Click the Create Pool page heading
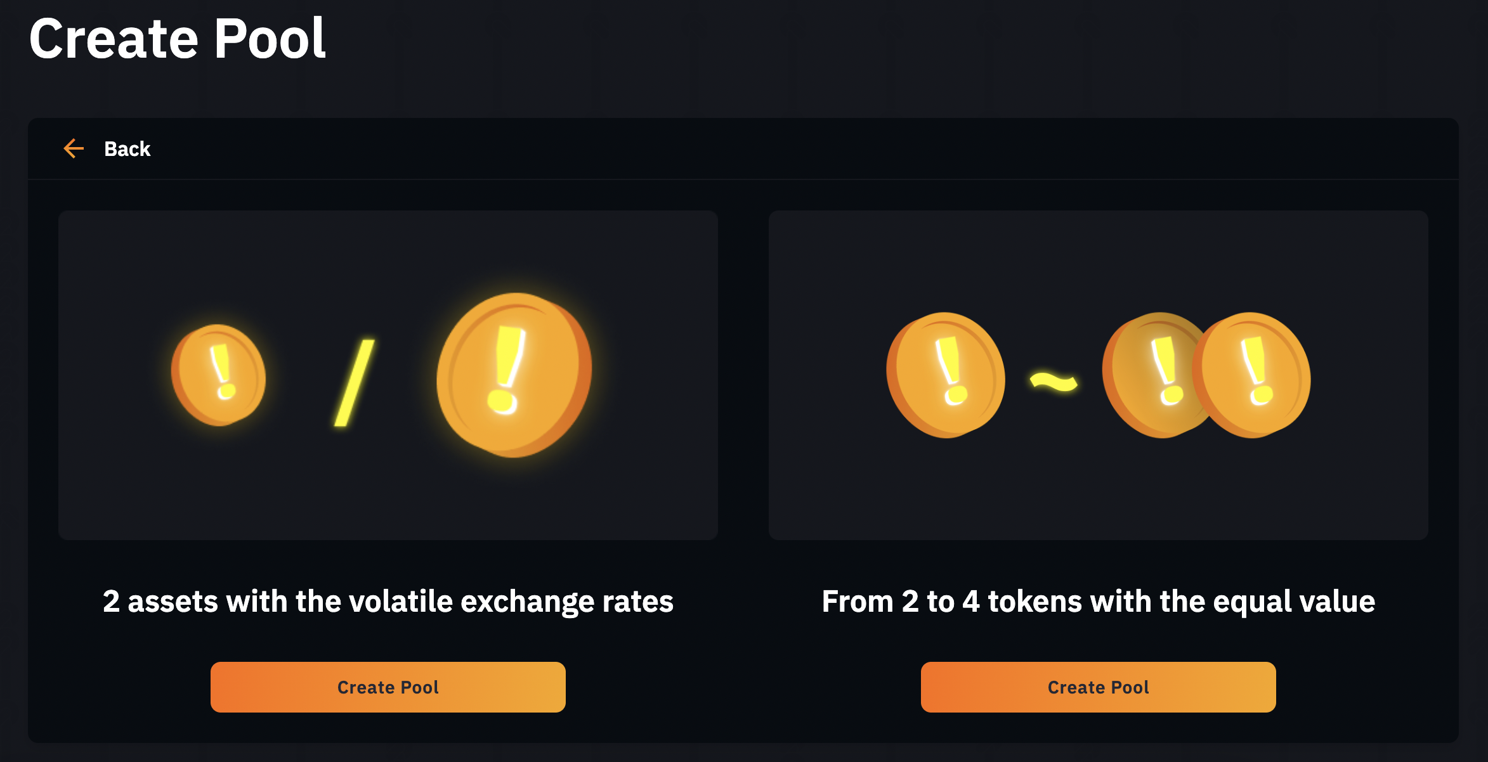Image resolution: width=1488 pixels, height=762 pixels. pyautogui.click(x=179, y=39)
